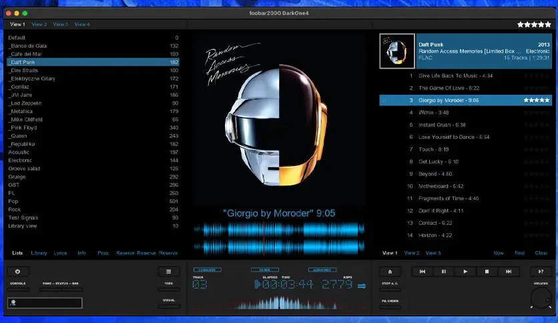Open the Library tab in left panel

coord(39,253)
